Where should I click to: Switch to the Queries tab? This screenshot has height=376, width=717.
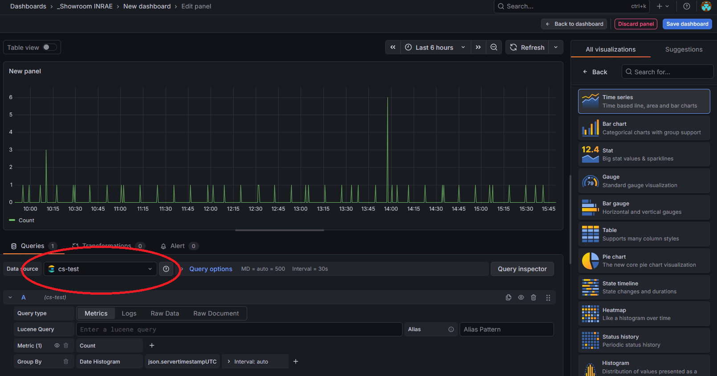pos(34,246)
